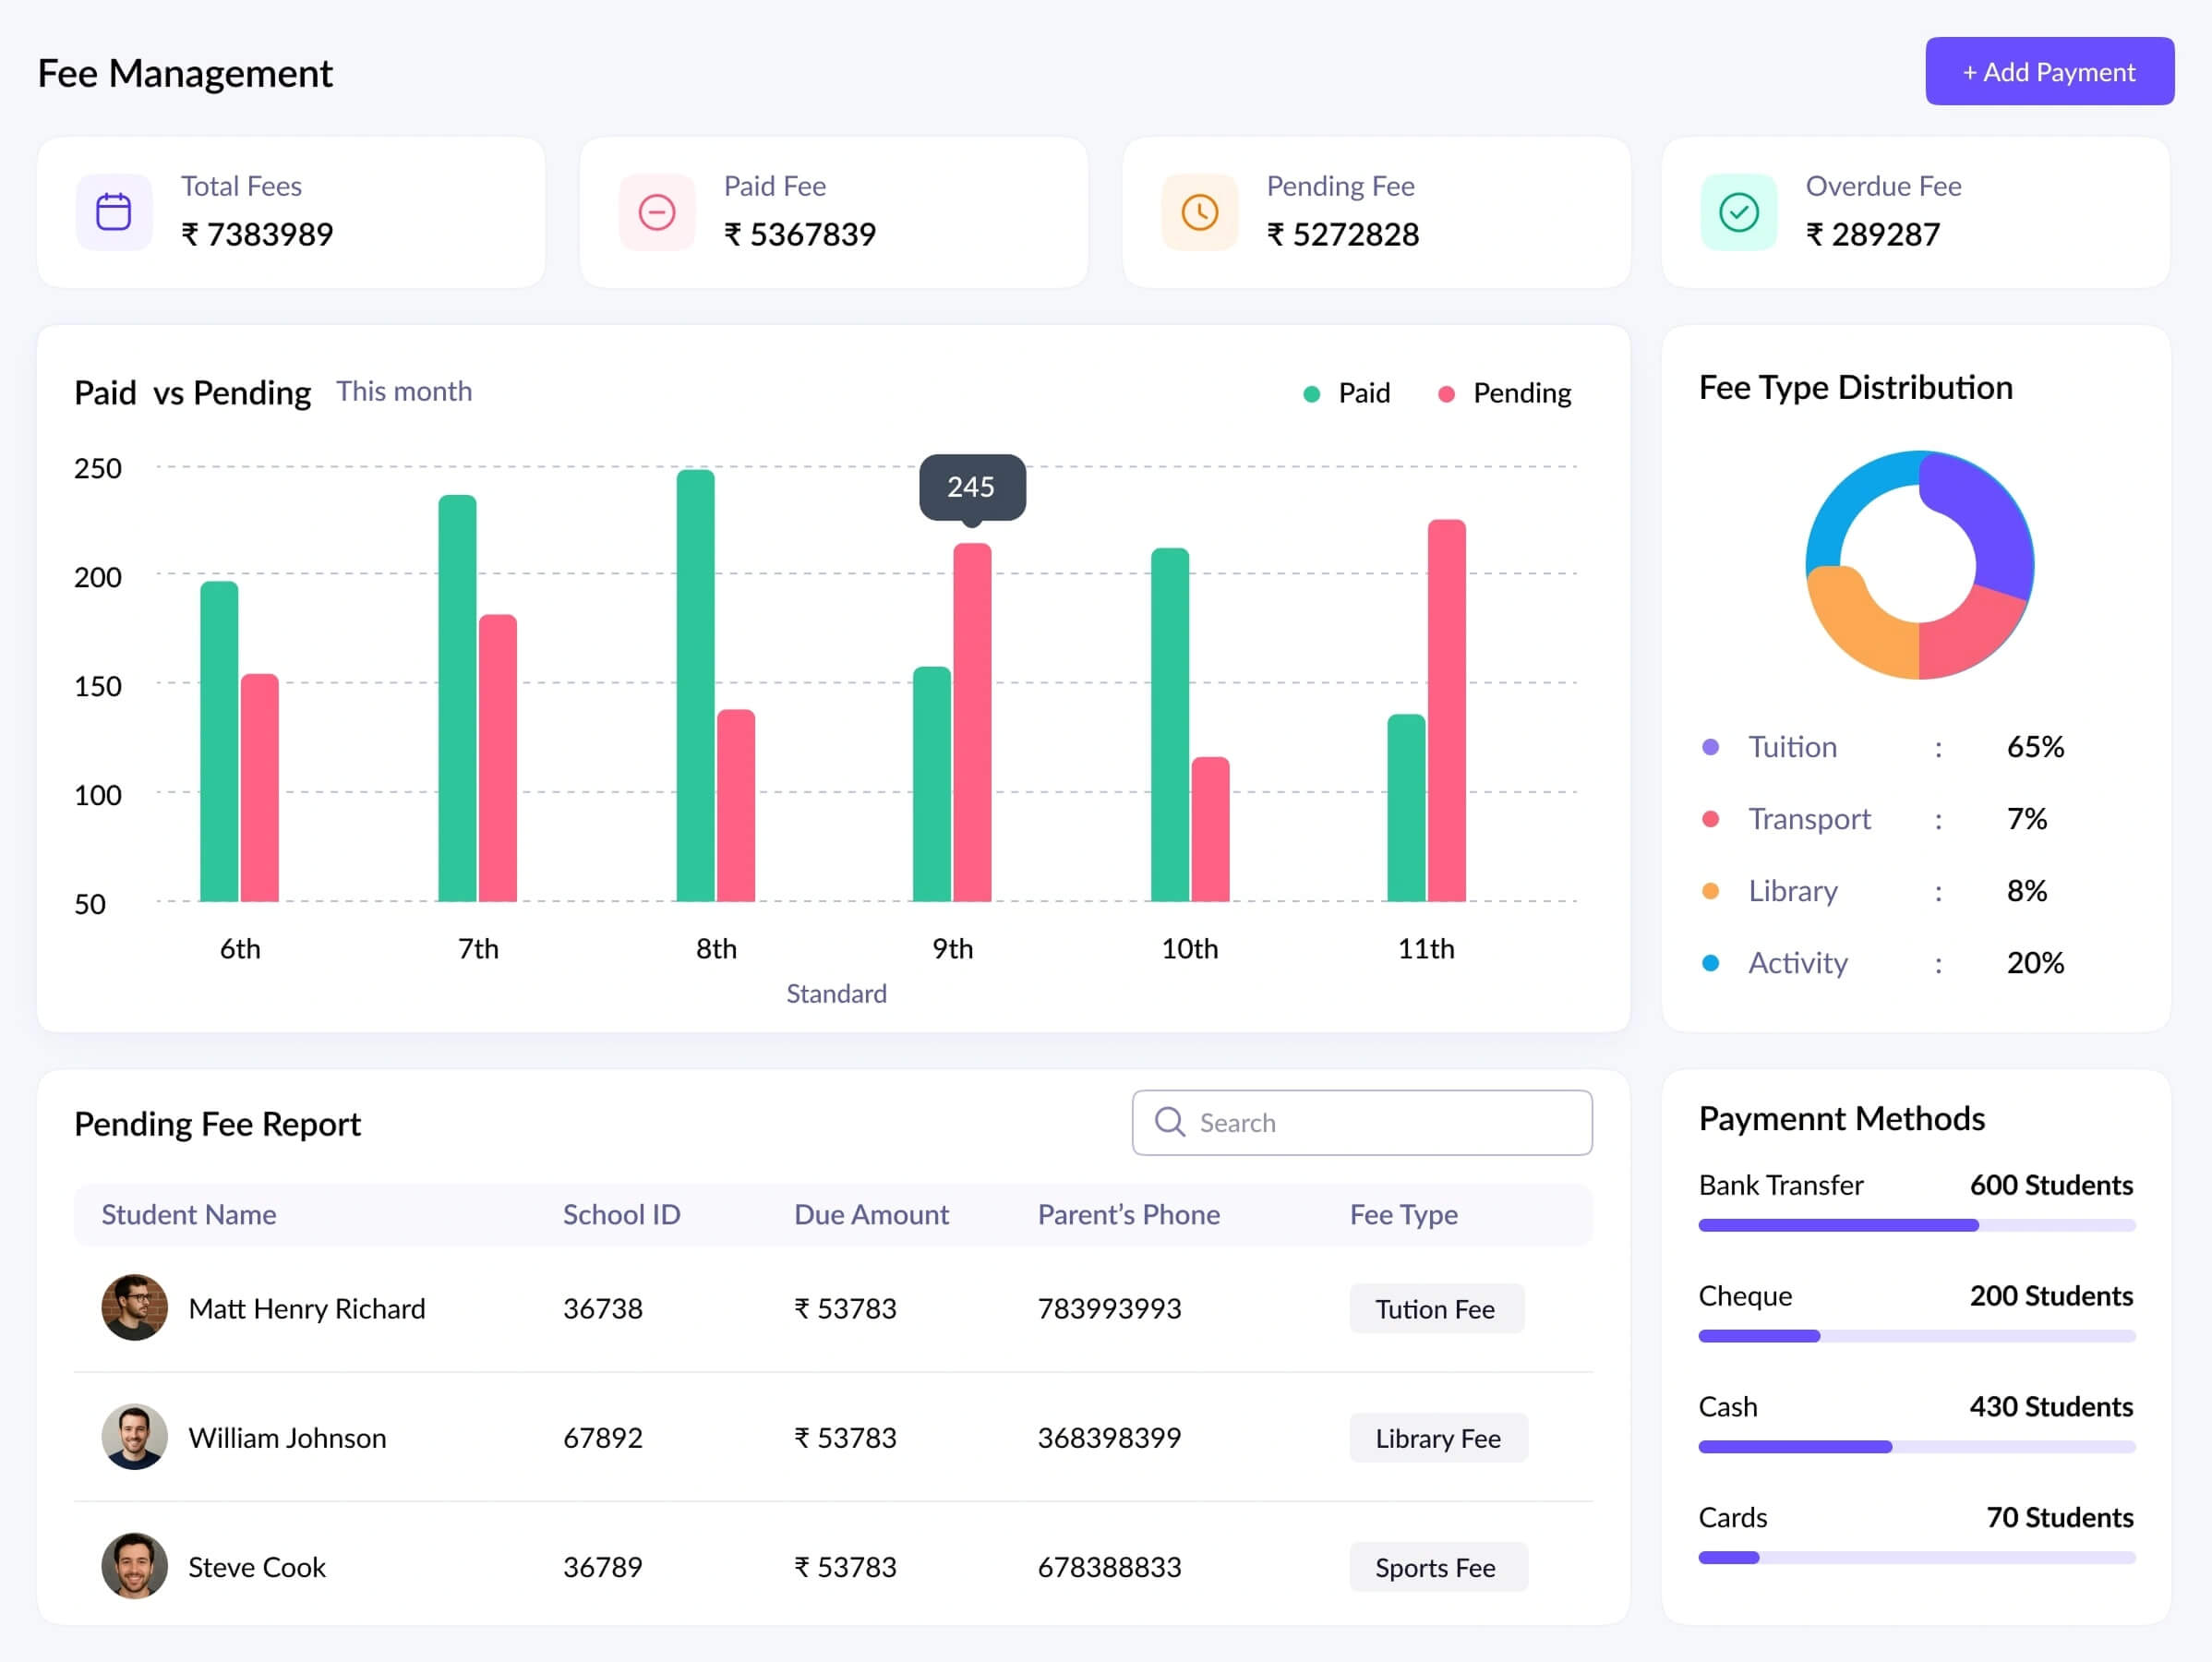
Task: Sort the table by the Student Name column
Action: click(189, 1214)
